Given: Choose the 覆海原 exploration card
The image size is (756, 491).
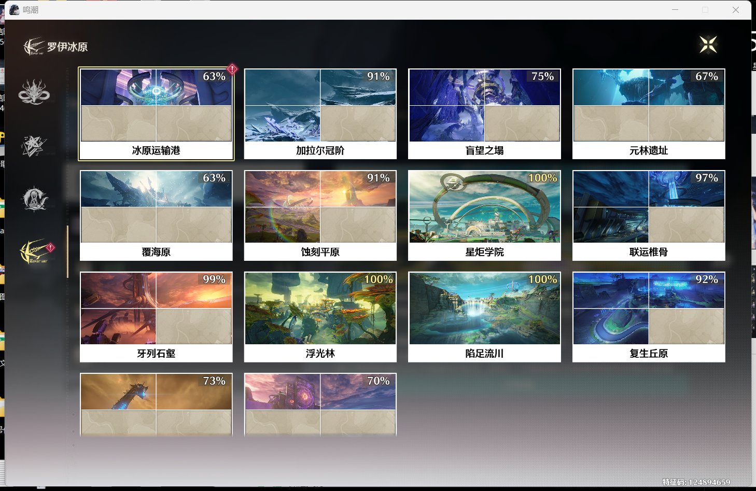Looking at the screenshot, I should [x=156, y=215].
